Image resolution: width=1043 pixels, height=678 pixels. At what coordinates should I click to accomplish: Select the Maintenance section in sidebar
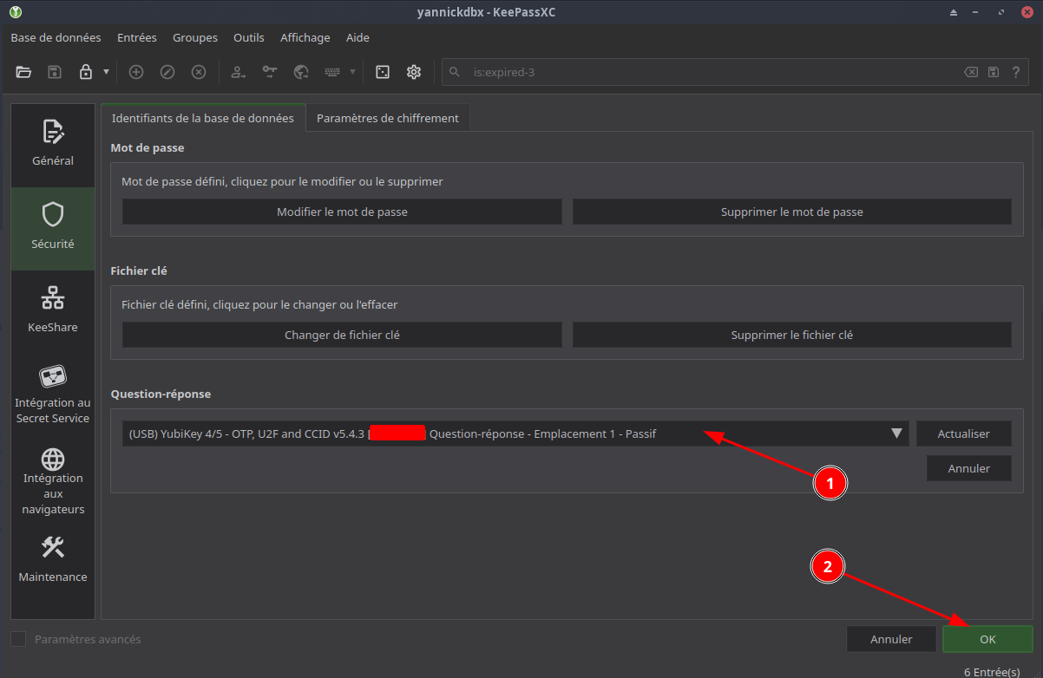point(53,559)
